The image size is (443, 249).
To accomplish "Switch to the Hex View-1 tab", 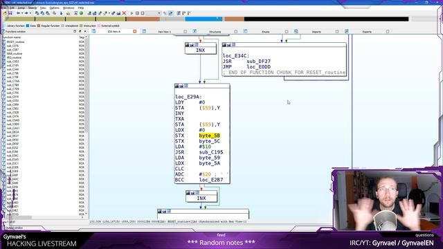I will point(165,32).
